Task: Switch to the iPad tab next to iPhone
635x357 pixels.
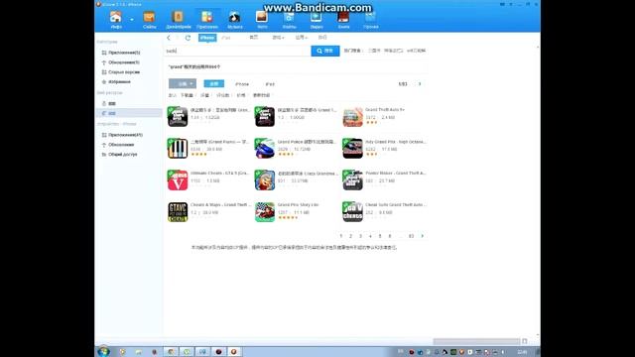Action: (226, 38)
